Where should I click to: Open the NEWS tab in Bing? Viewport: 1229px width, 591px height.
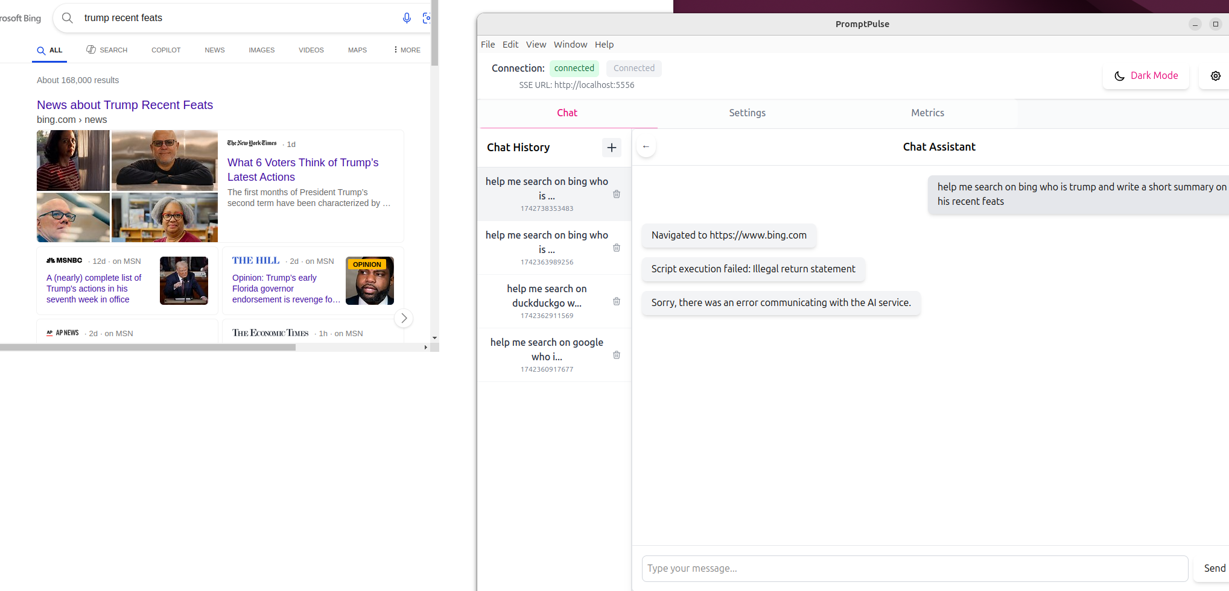pyautogui.click(x=215, y=50)
